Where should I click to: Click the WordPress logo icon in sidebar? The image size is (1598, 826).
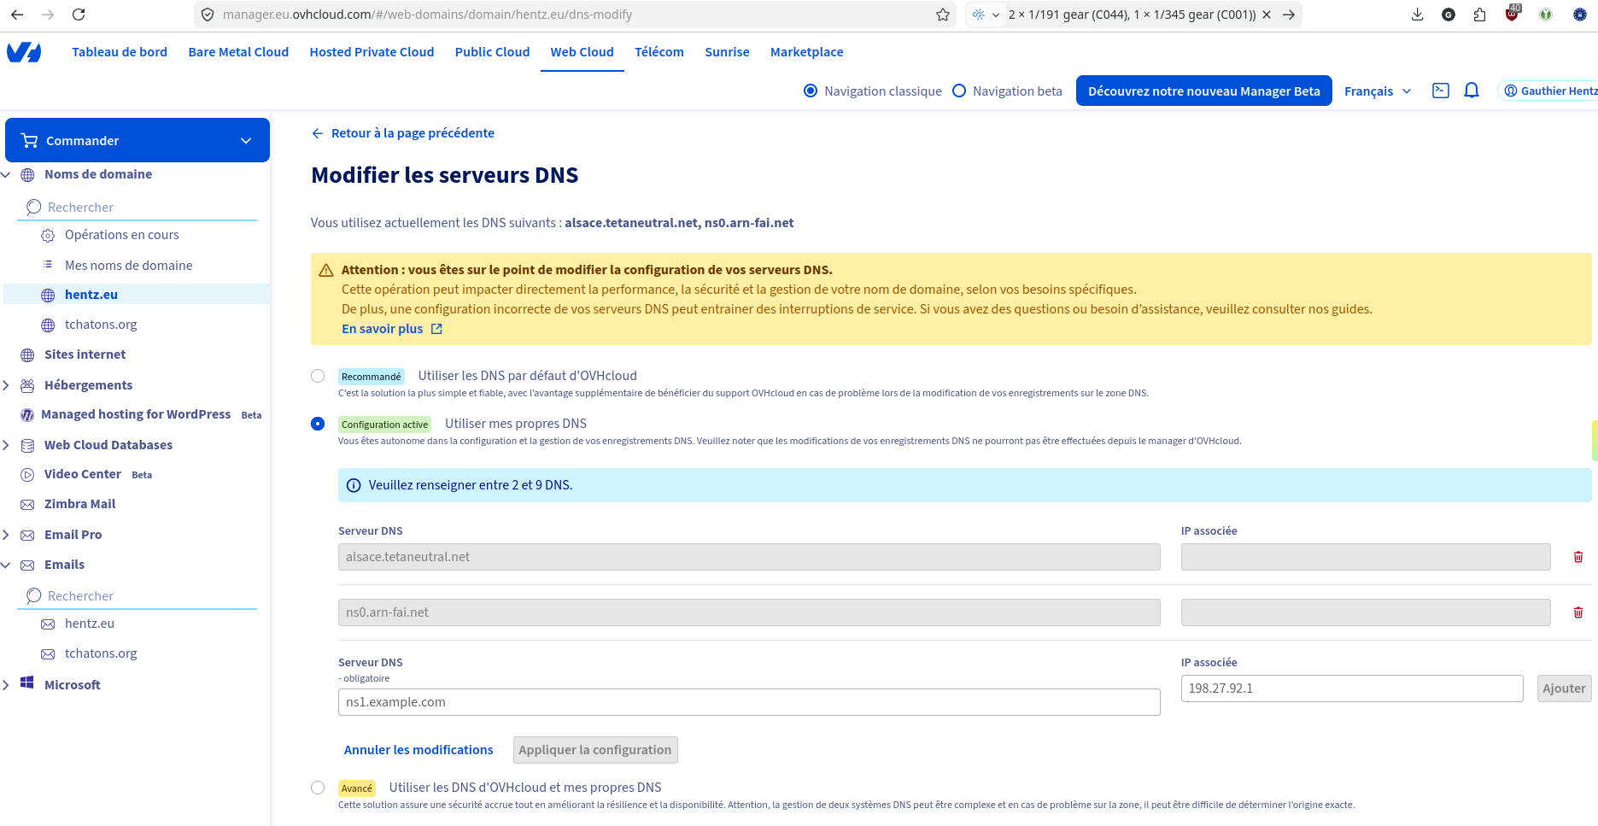[x=27, y=414]
